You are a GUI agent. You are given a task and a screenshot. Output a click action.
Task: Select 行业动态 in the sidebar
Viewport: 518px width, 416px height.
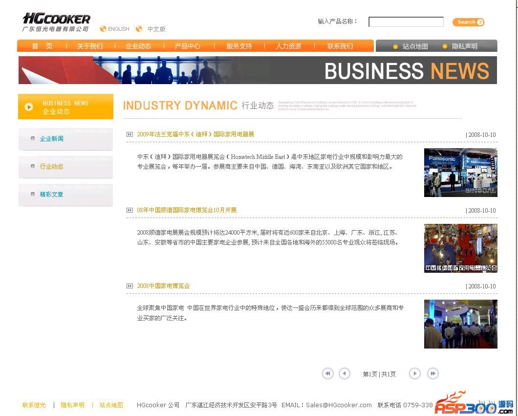[x=51, y=167]
